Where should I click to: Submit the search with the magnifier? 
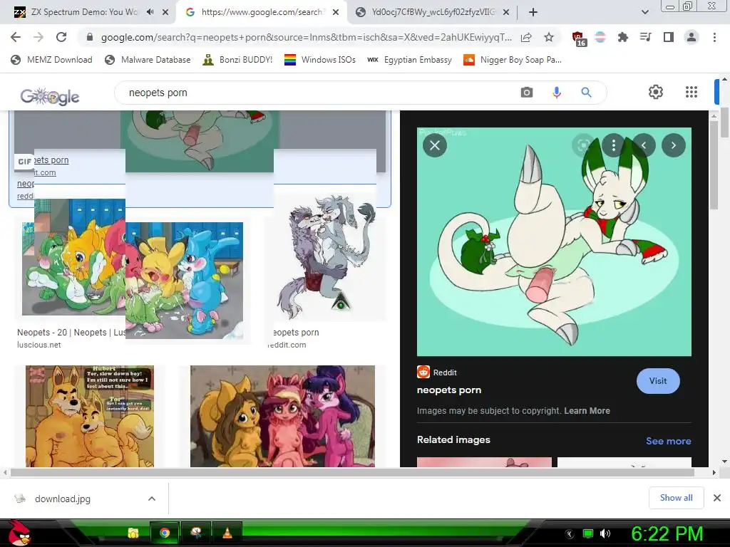(587, 92)
